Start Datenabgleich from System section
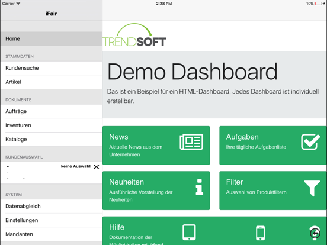Screen dimensions: 327x245 tap(52, 207)
